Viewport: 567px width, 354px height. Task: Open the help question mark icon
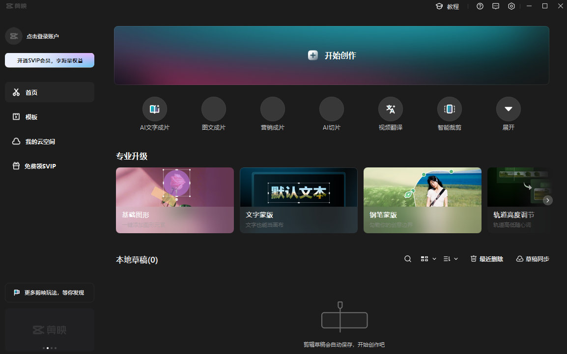[480, 6]
